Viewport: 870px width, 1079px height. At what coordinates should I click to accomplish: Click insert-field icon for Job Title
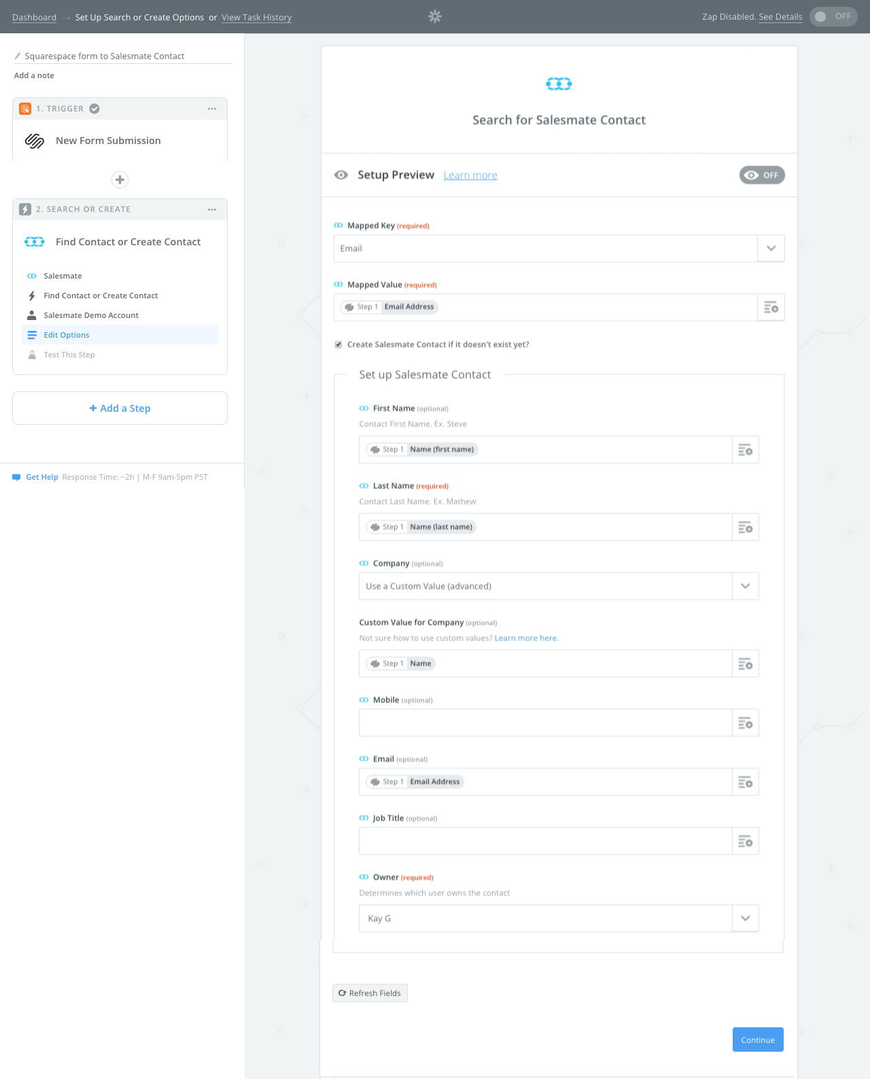coord(745,841)
